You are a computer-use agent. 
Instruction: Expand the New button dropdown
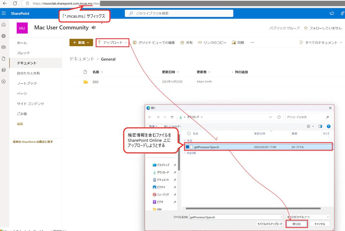(x=88, y=43)
